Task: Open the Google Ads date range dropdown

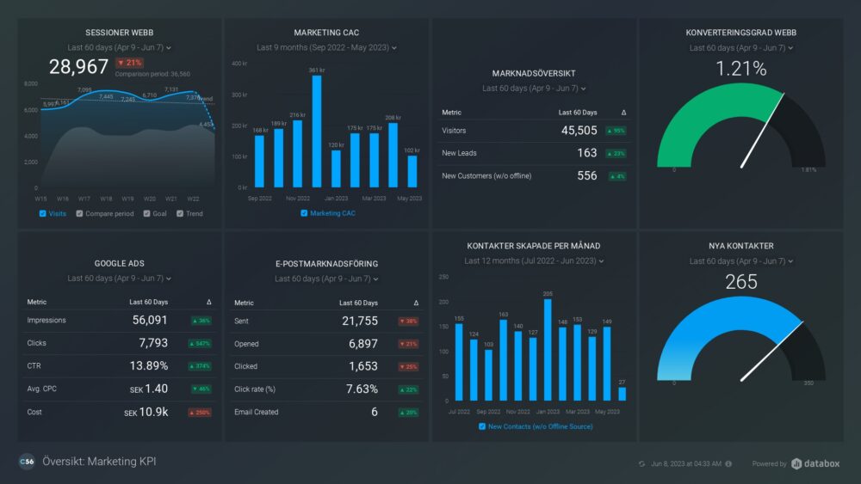Action: pyautogui.click(x=120, y=279)
